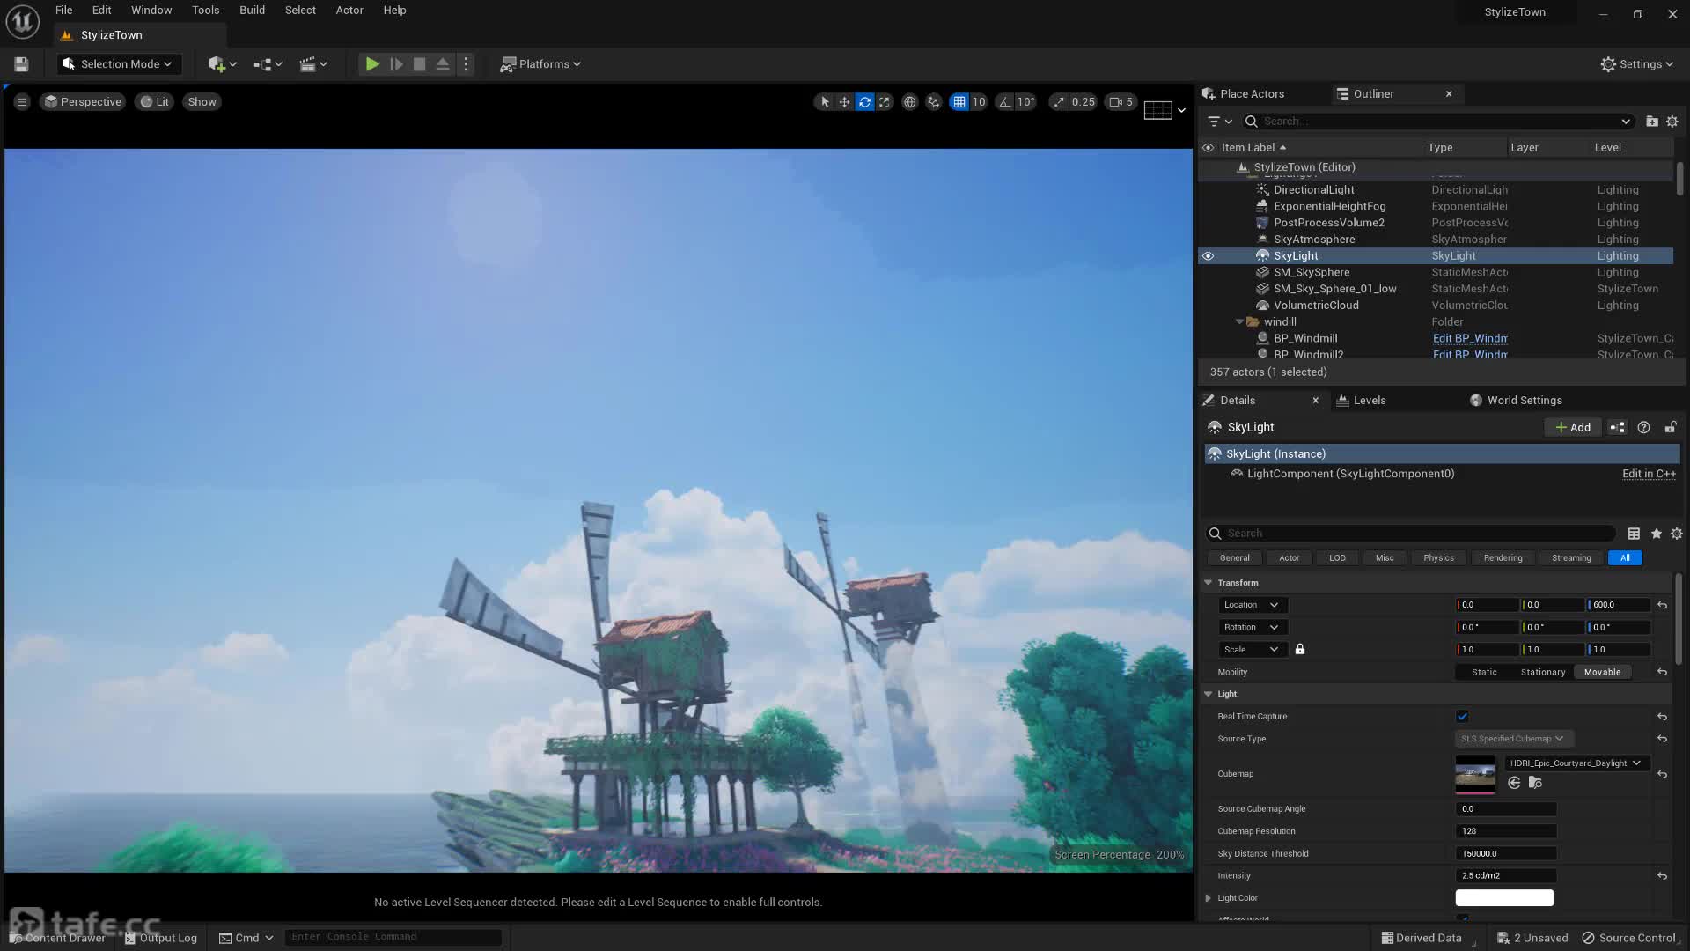Image resolution: width=1690 pixels, height=951 pixels.
Task: Click the Cubemap thumbnail preview
Action: click(x=1475, y=775)
